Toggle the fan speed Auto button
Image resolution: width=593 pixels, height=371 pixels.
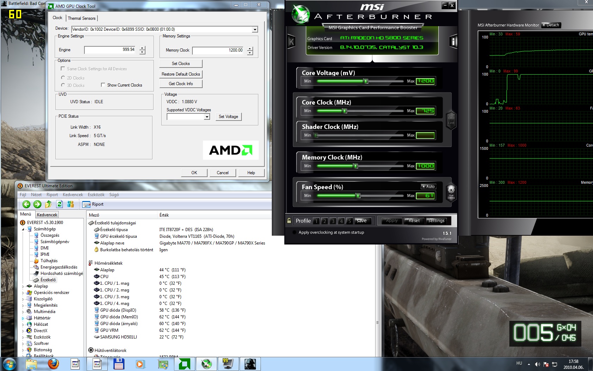429,187
